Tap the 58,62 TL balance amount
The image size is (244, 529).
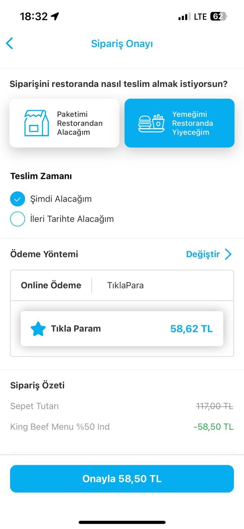[x=191, y=329]
